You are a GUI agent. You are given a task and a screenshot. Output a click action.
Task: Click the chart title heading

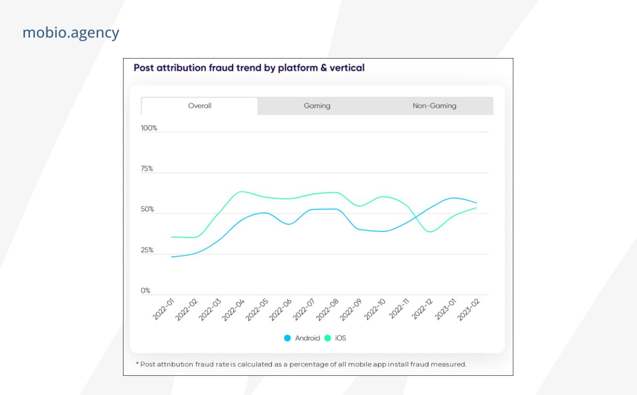(249, 68)
